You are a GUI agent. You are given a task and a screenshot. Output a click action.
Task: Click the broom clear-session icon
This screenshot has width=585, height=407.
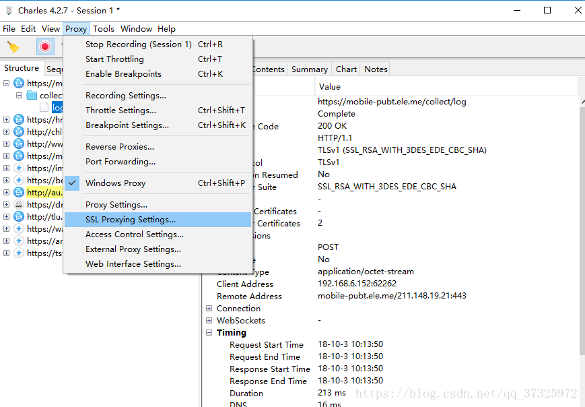pyautogui.click(x=13, y=46)
